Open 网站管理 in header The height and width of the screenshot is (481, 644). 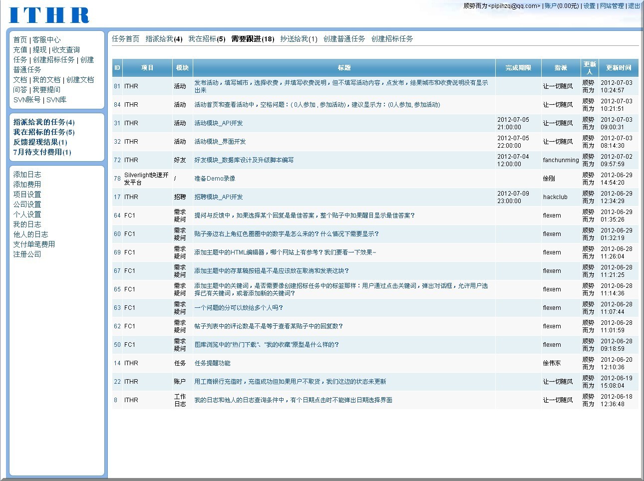click(612, 6)
